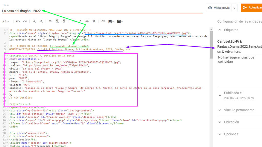The height and width of the screenshot is (147, 262).
Task: Open the HTML view switcher icon
Action: [x=6, y=22]
